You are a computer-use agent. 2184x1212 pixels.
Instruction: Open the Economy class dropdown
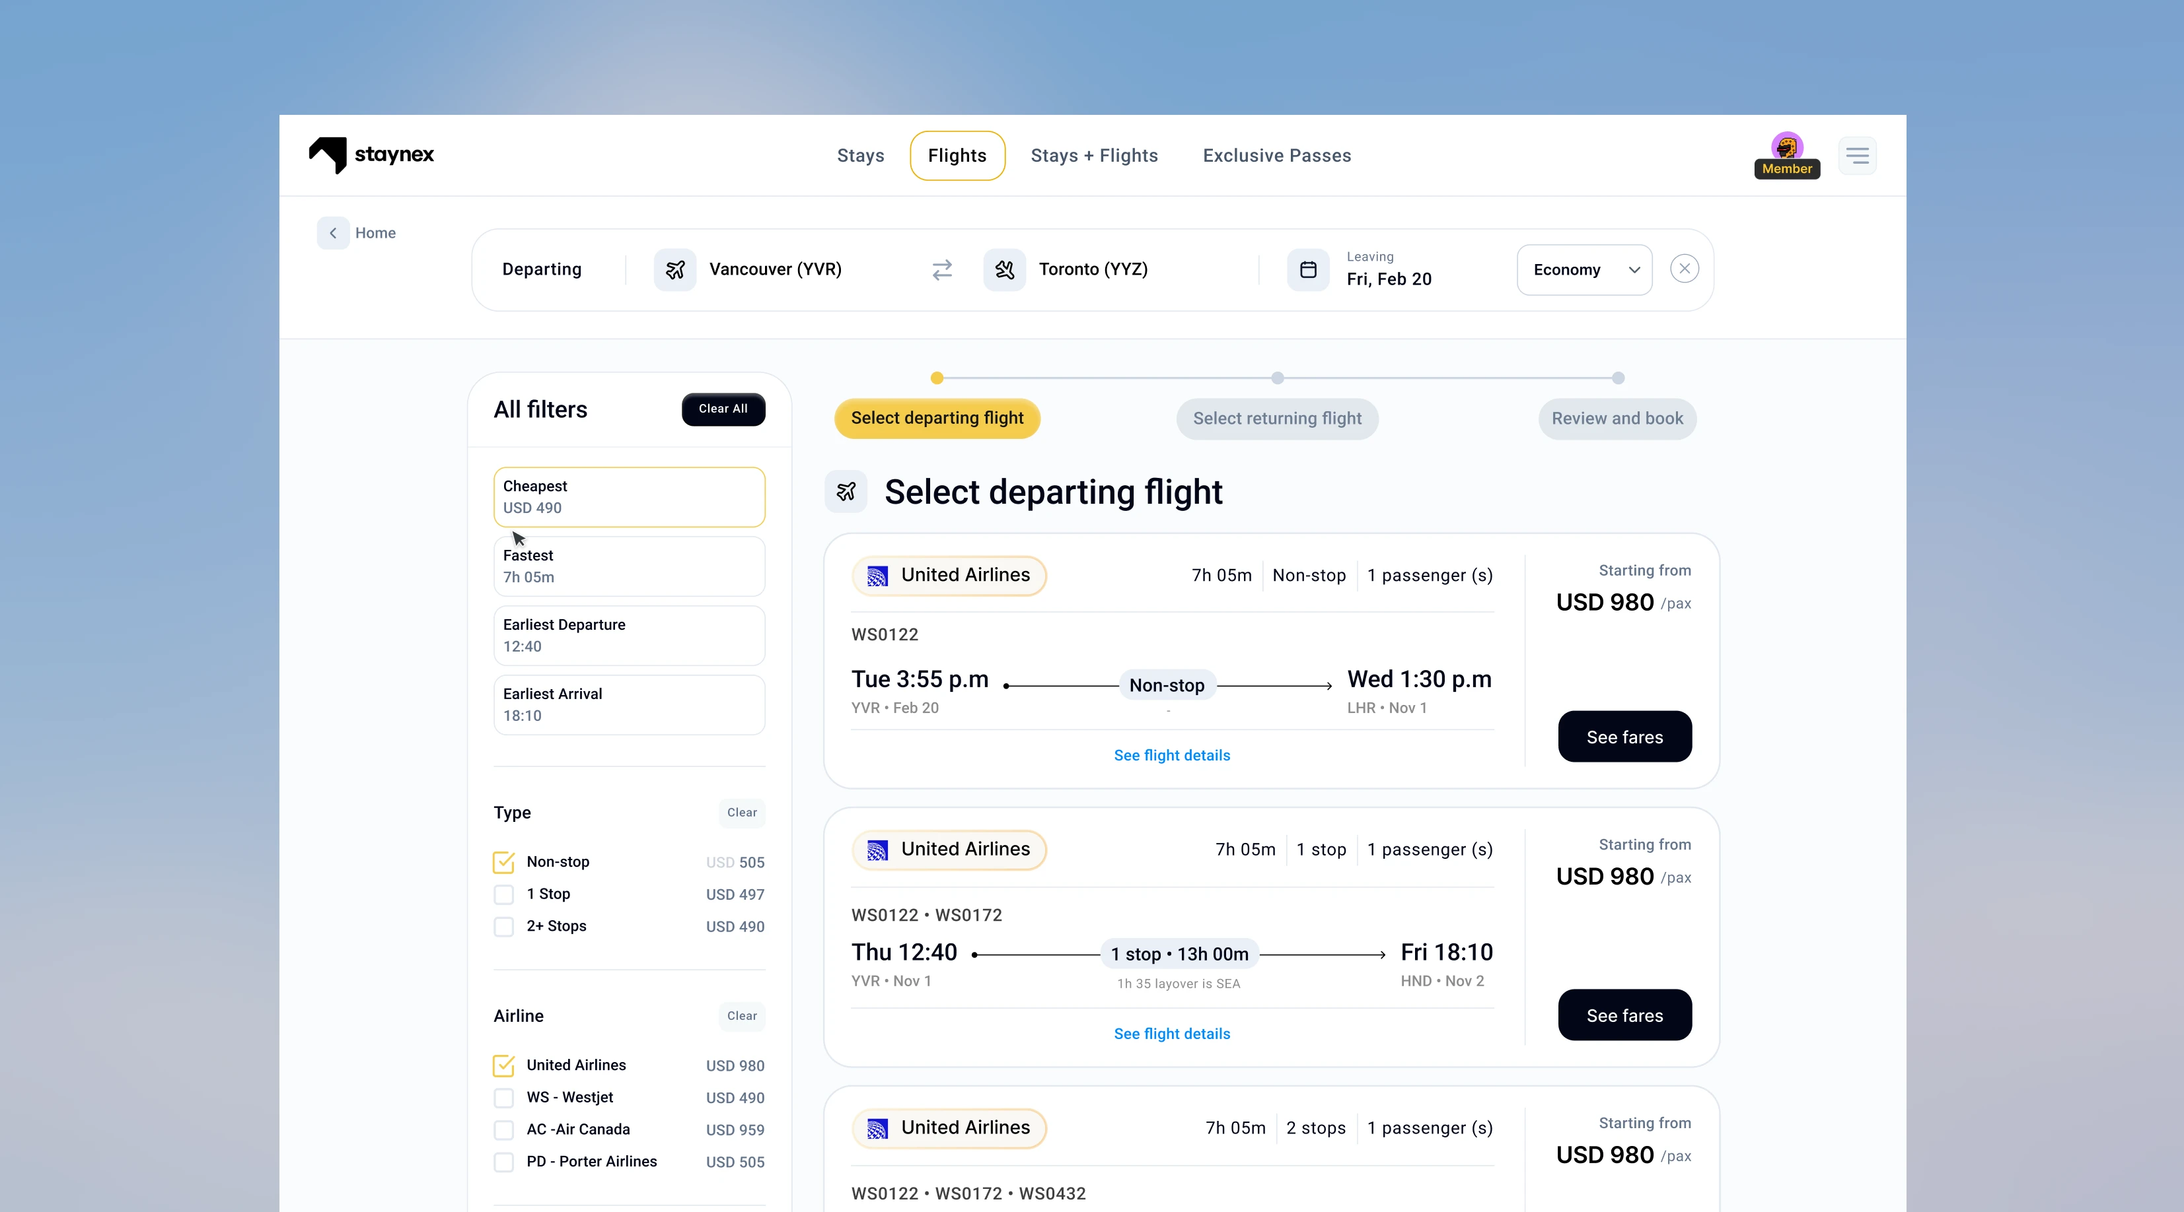(1583, 269)
